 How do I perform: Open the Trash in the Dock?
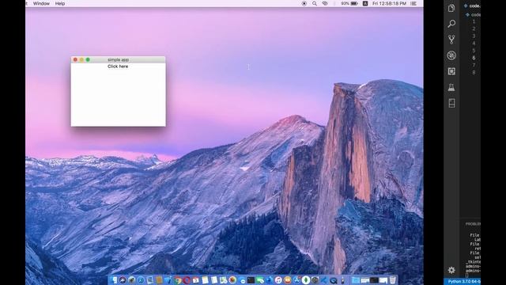click(x=392, y=280)
